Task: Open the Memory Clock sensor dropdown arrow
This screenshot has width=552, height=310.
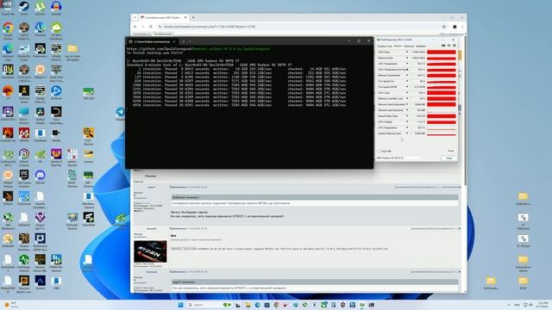Action: tap(407, 58)
